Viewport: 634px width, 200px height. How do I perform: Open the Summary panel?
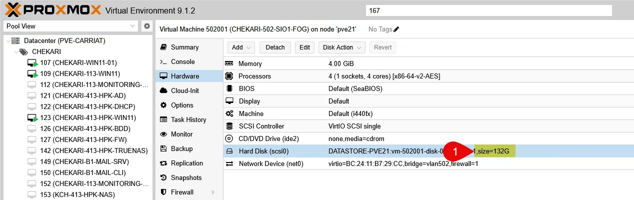[x=184, y=47]
